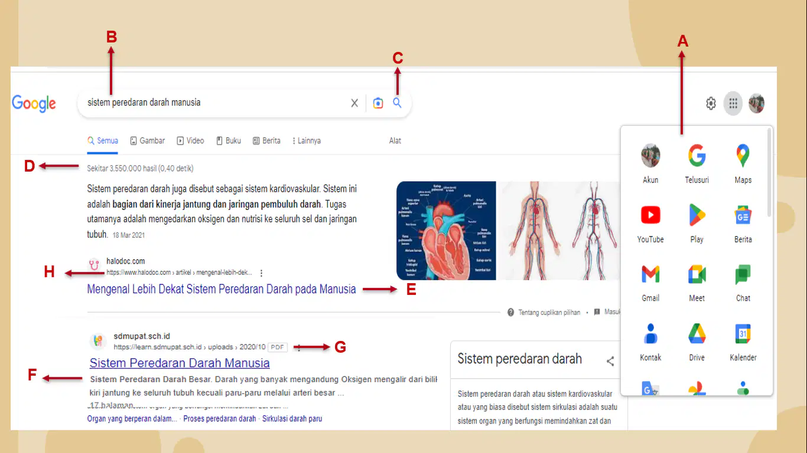807x453 pixels.
Task: Open the Alat search tools
Action: [395, 141]
